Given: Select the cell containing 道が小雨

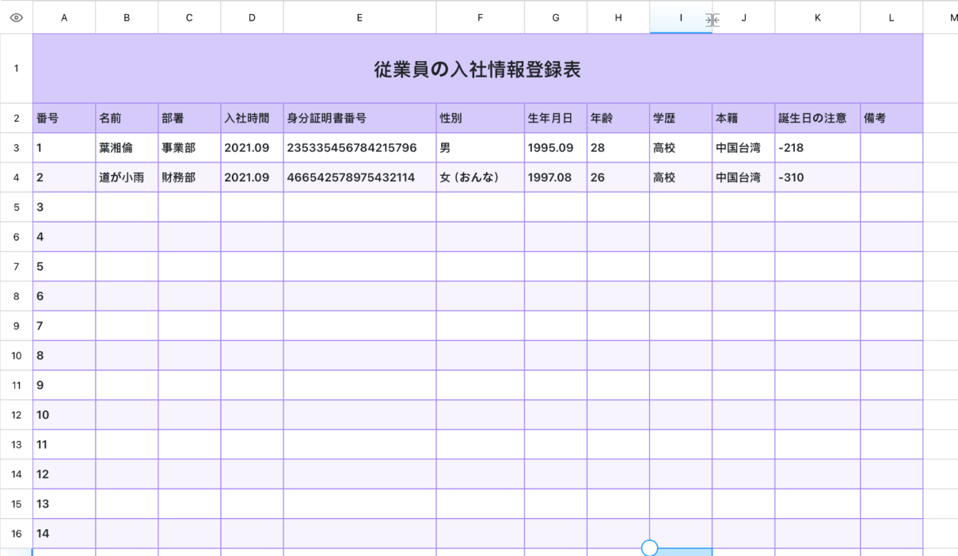Looking at the screenshot, I should 127,177.
